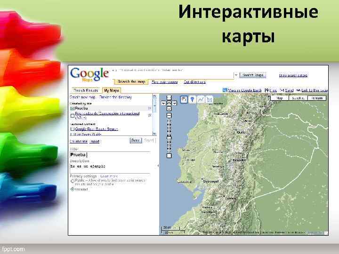Expand the overview map corner button
339x254 pixels.
coord(326,233)
